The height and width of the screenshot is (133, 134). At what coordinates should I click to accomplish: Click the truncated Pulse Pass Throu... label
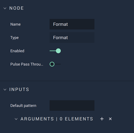pos(27,64)
